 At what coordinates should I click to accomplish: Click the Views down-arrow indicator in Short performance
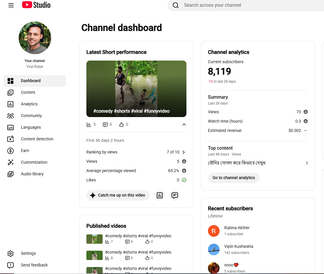[x=184, y=161]
